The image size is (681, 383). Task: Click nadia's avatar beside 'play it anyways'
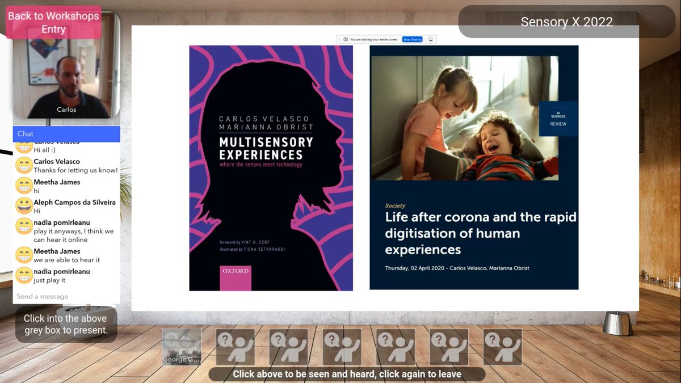(x=24, y=226)
